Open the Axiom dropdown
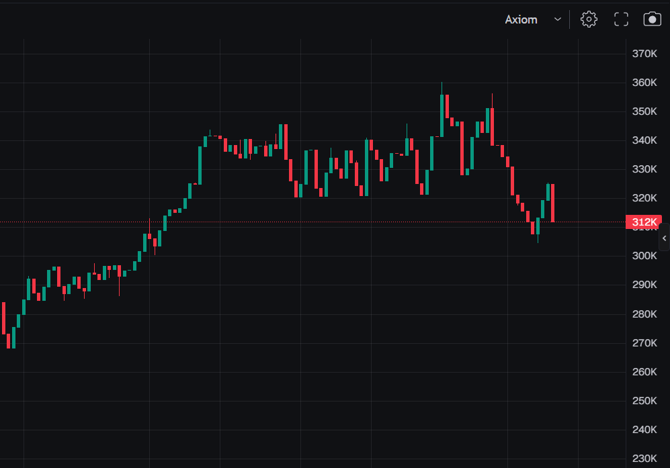The image size is (670, 468). 533,19
